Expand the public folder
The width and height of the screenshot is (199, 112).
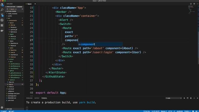click(10, 16)
